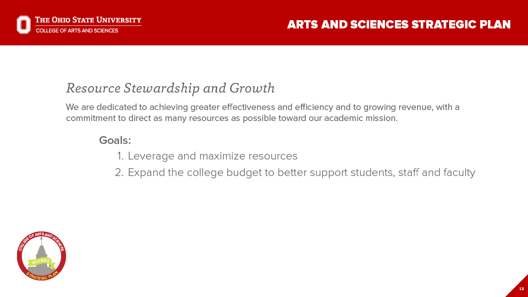Click the words ARTS AND SCIENCES in banner title
This screenshot has width=528, height=297.
[x=347, y=24]
